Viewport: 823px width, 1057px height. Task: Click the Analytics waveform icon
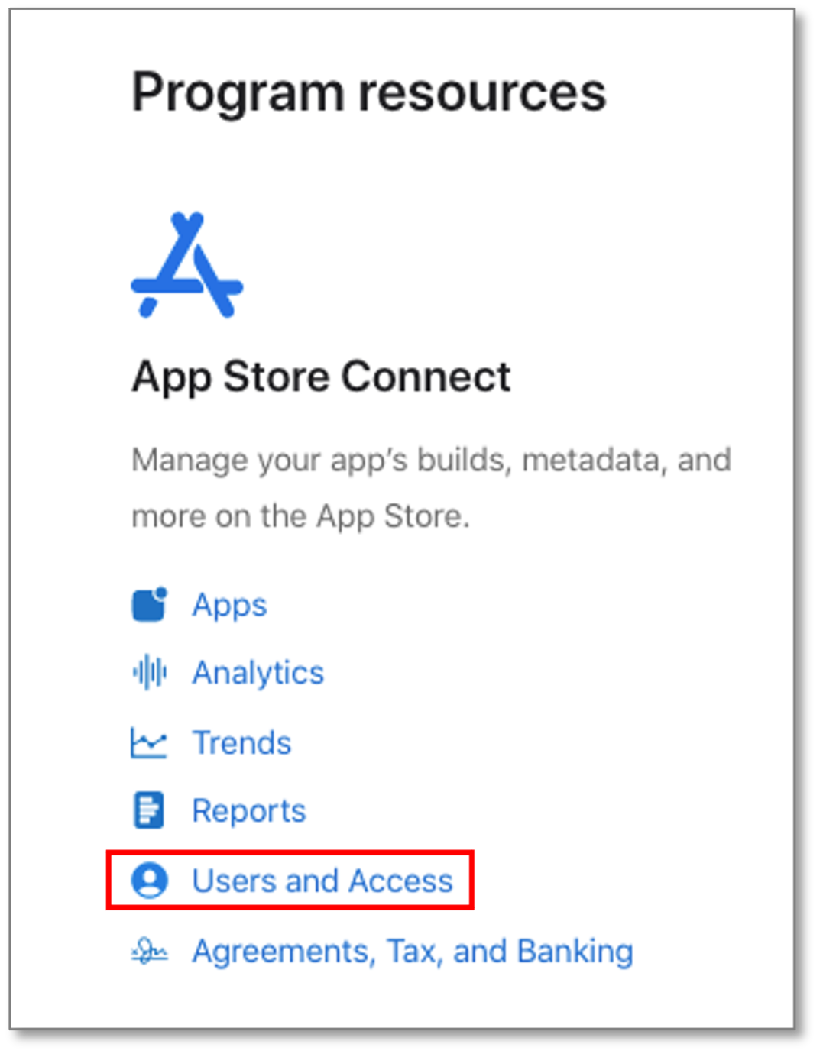pos(149,673)
